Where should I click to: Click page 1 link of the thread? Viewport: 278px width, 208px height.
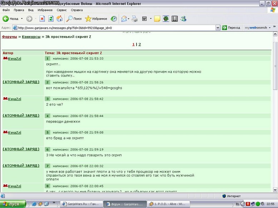coord(133,45)
